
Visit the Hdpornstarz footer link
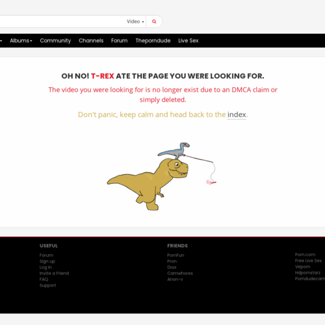coord(307,273)
